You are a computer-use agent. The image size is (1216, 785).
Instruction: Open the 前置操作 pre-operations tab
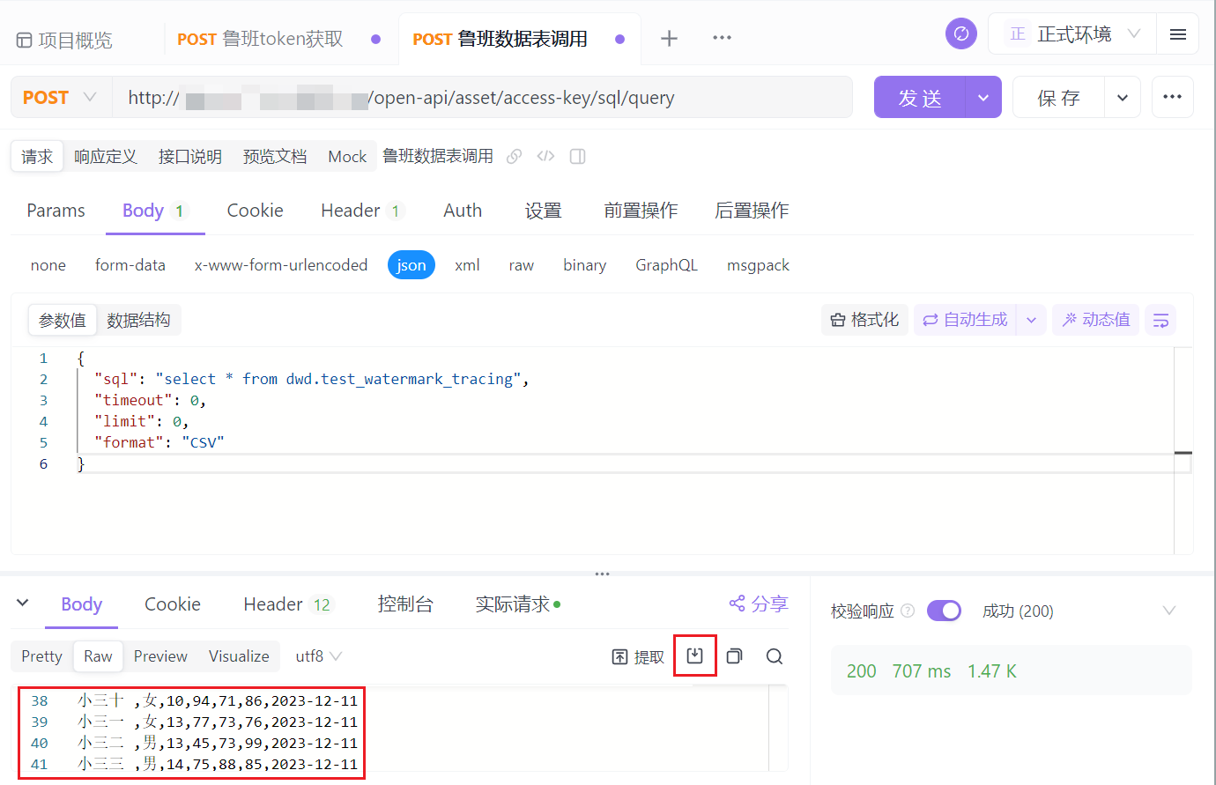[x=641, y=210]
